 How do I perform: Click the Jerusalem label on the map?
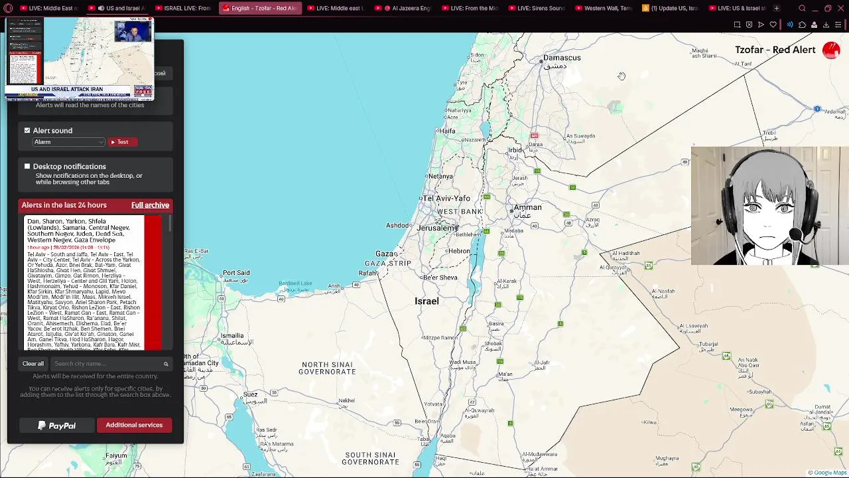coord(437,228)
